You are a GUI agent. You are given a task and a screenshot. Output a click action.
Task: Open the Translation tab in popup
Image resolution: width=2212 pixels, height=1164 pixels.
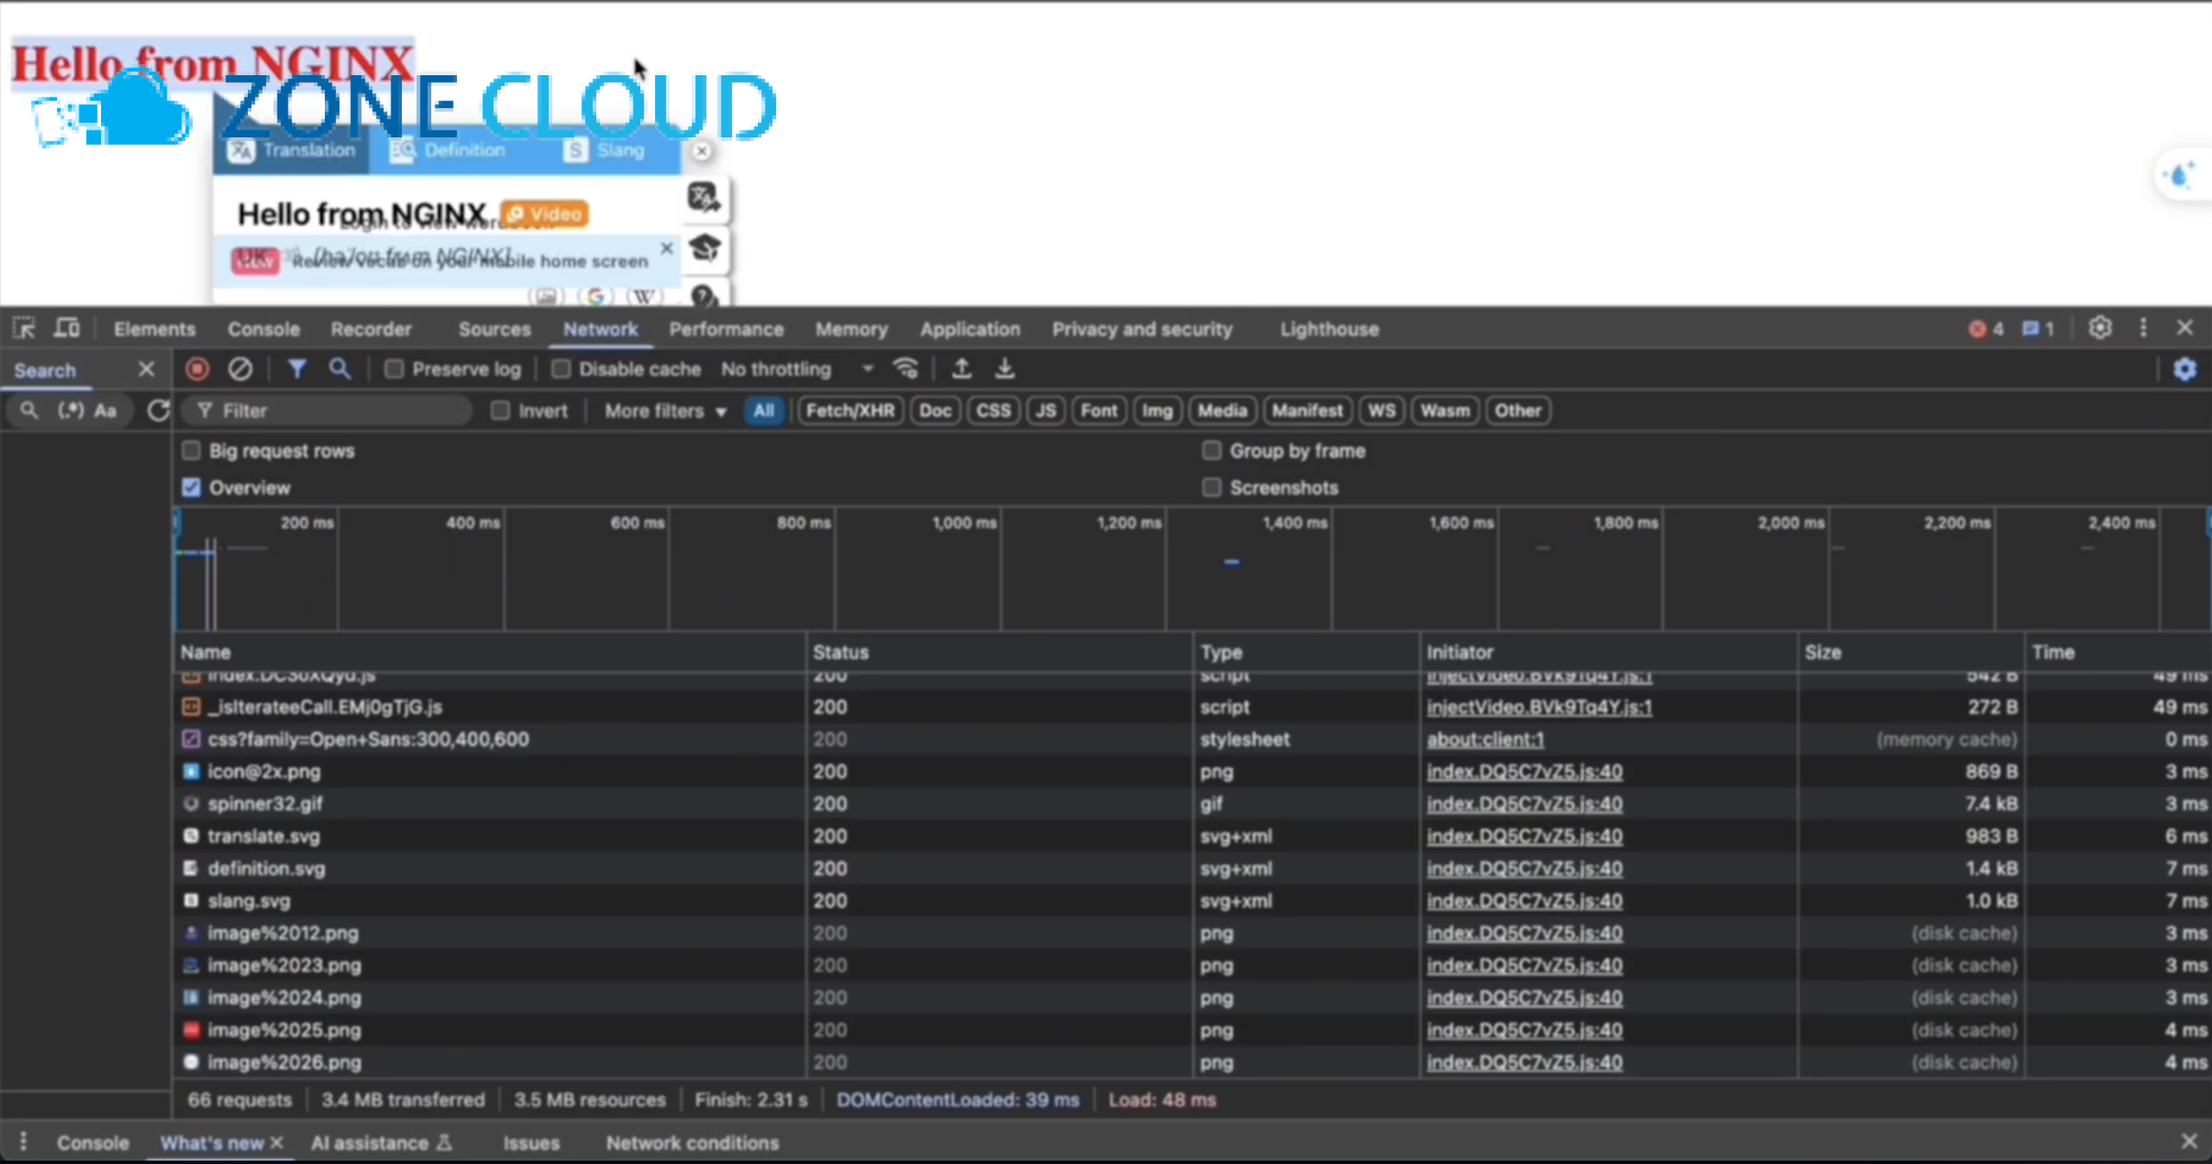[x=292, y=151]
